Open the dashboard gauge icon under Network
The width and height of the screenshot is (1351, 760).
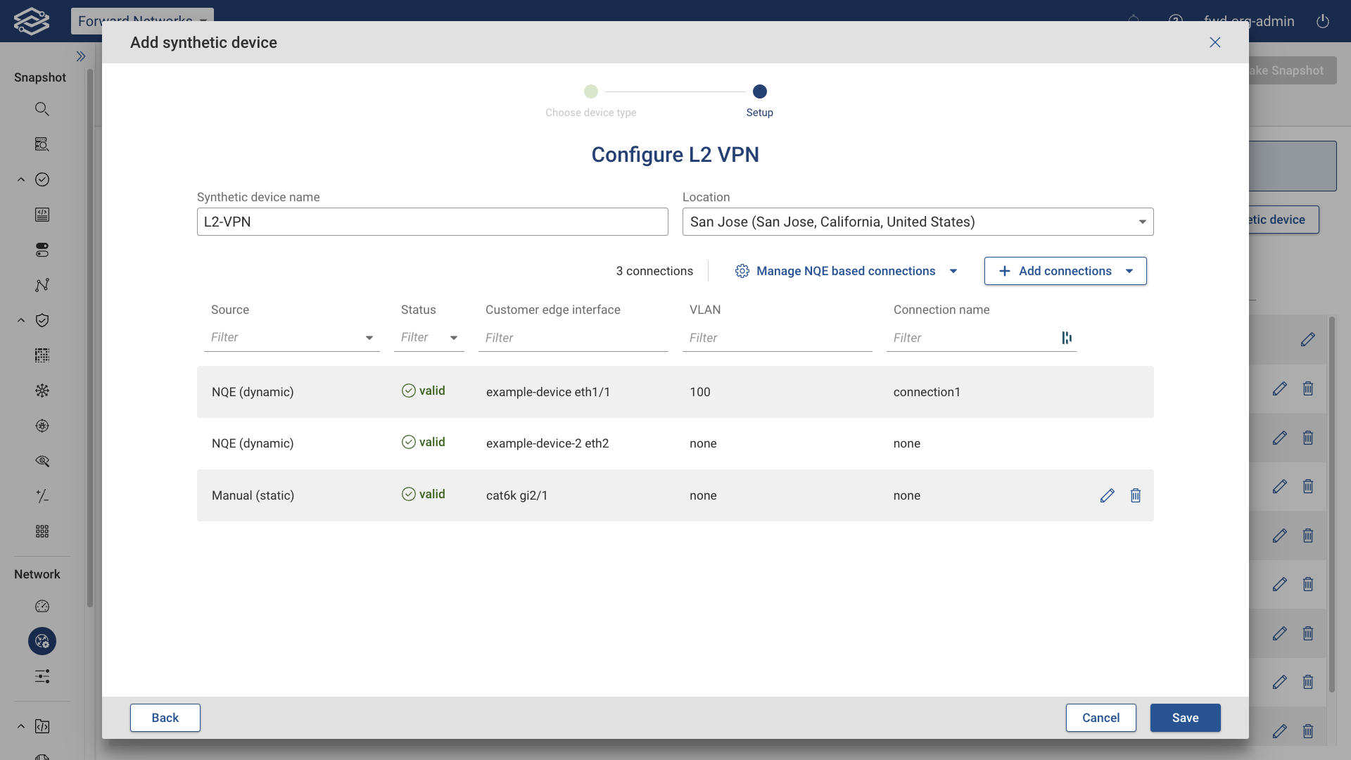click(x=42, y=606)
